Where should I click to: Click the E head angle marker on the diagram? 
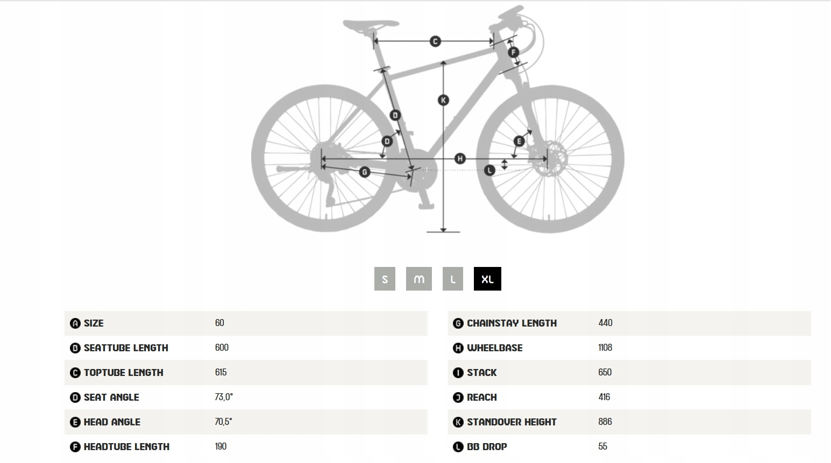click(x=519, y=141)
